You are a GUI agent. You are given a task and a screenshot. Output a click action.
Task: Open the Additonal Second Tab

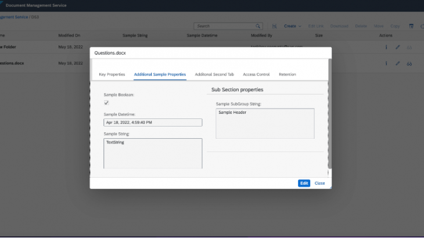(214, 74)
